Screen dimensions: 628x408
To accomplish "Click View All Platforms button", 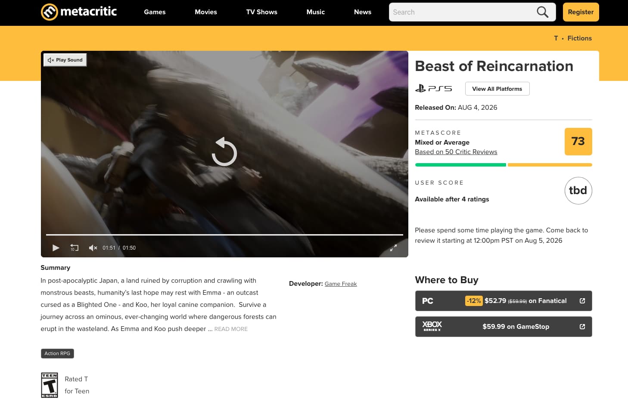I will click(x=497, y=89).
